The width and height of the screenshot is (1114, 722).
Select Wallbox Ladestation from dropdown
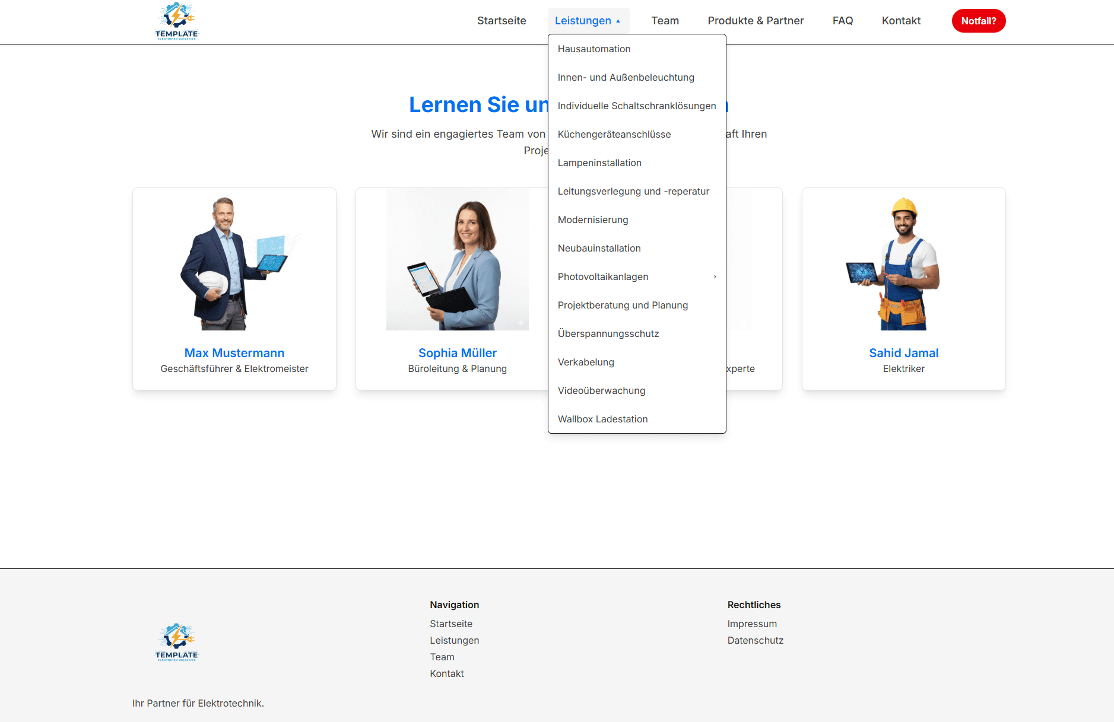pos(602,419)
